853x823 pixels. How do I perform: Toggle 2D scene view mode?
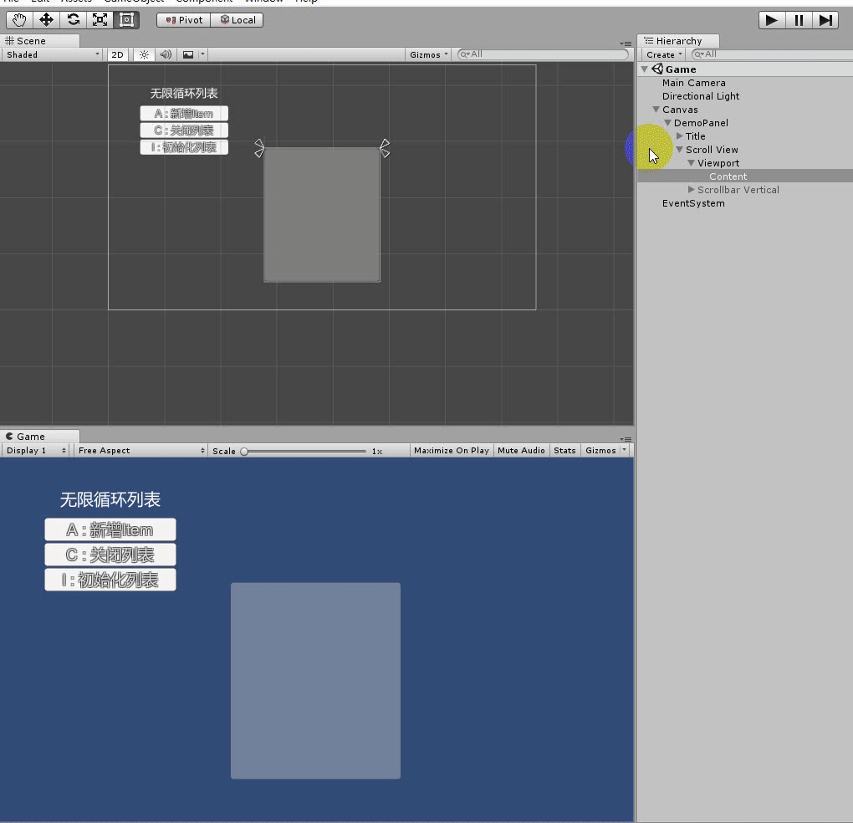[118, 54]
